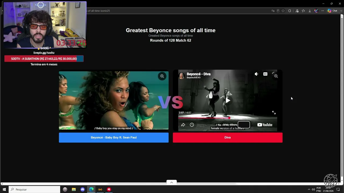The width and height of the screenshot is (344, 193).
Task: Switch to Microsoft Edge in taskbar
Action: pos(91,190)
